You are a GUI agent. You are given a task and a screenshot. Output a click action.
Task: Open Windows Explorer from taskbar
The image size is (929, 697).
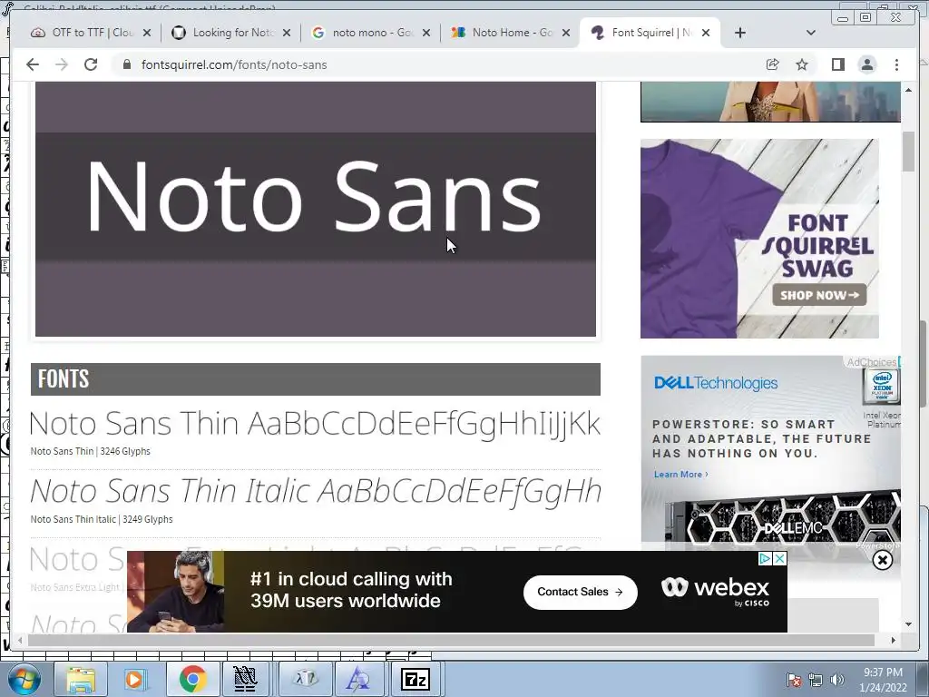coord(81,679)
